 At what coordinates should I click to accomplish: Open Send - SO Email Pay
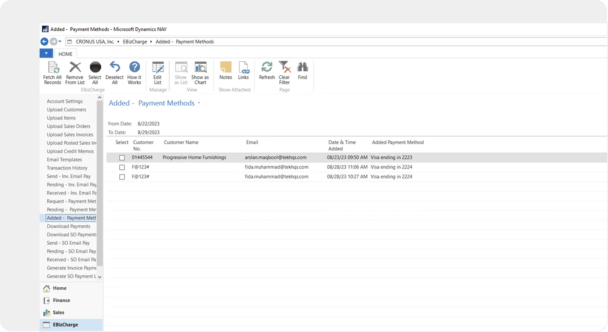[x=68, y=243]
